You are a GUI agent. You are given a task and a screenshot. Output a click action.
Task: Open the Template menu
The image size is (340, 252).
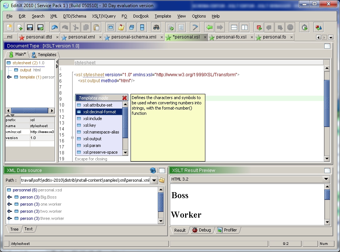pyautogui.click(x=163, y=16)
